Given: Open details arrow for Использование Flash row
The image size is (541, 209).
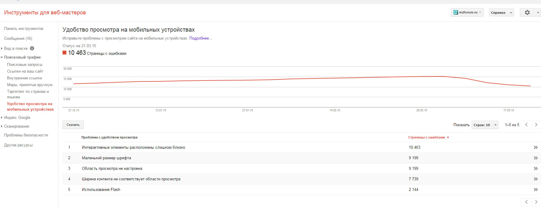Looking at the screenshot, I should click(x=535, y=190).
